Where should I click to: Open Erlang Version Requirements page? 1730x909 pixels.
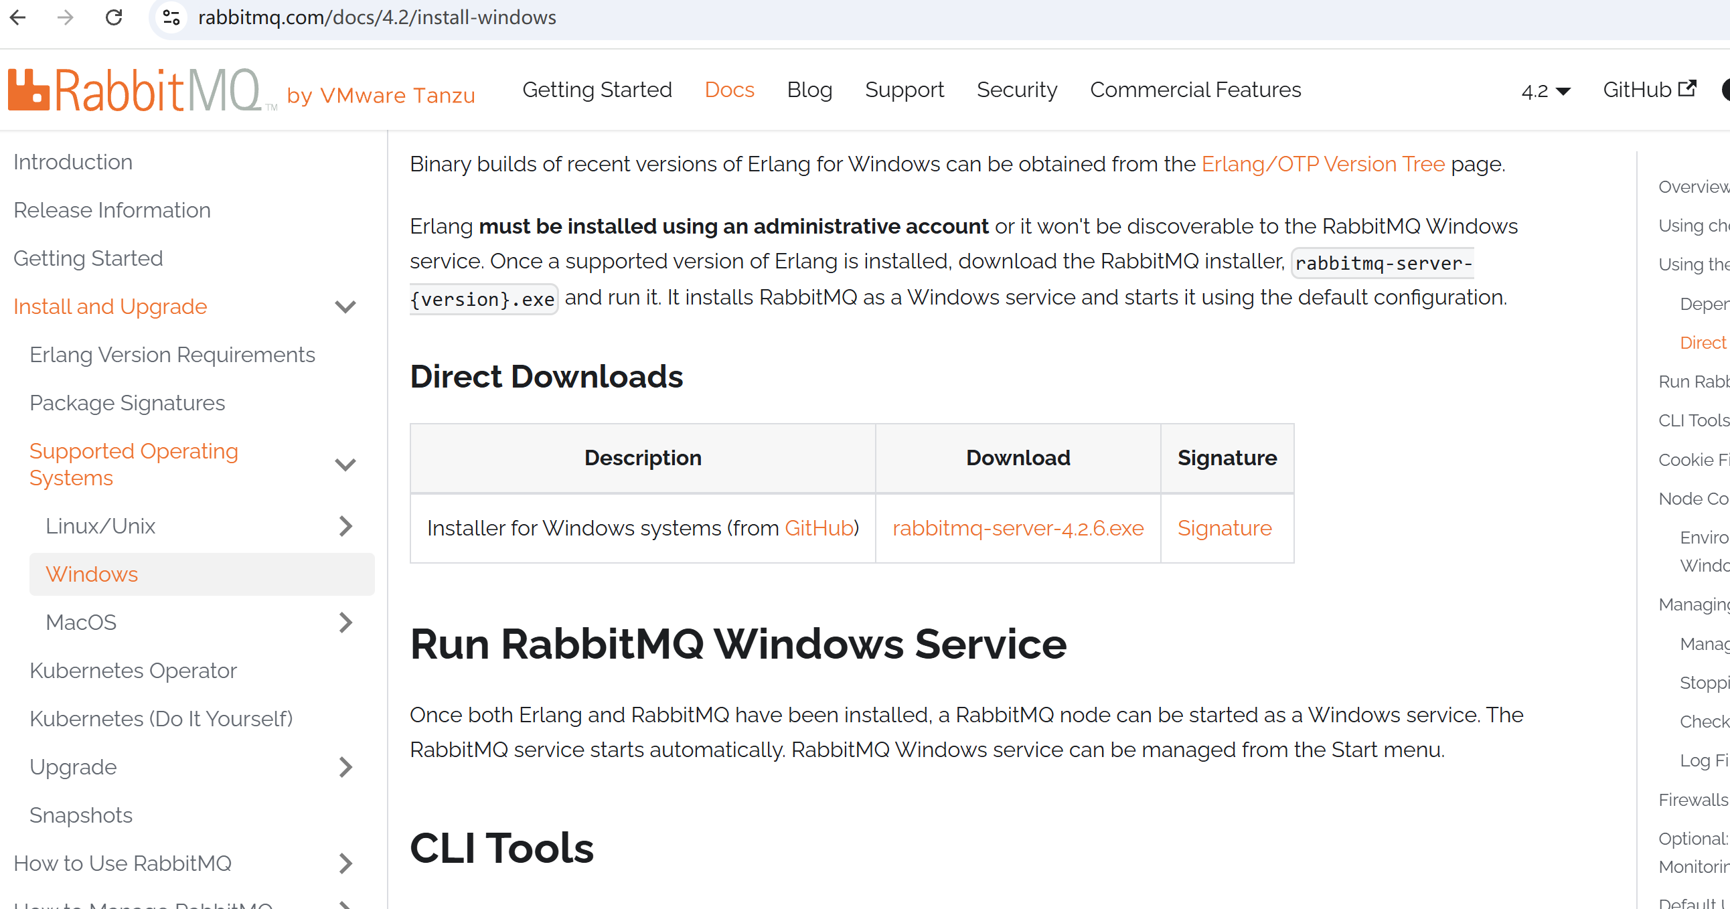173,355
